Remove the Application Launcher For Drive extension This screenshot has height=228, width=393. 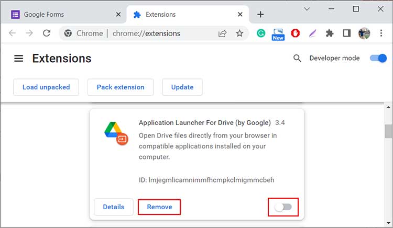[159, 207]
